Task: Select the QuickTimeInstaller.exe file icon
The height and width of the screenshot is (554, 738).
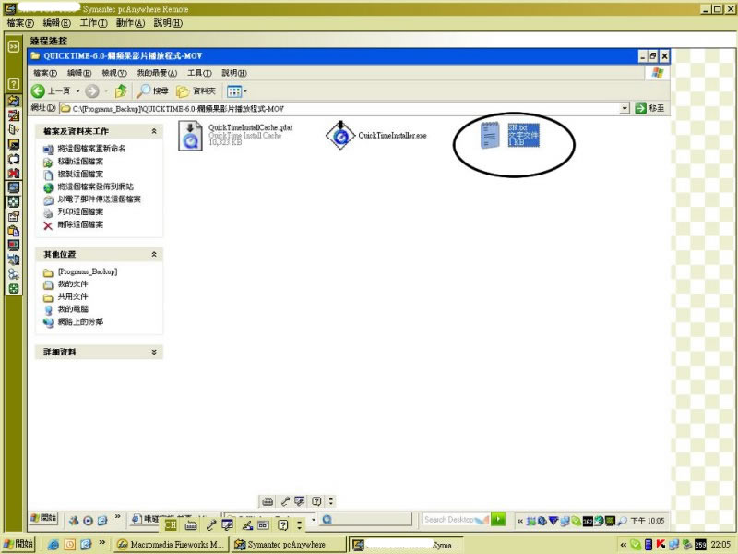Action: pyautogui.click(x=340, y=135)
